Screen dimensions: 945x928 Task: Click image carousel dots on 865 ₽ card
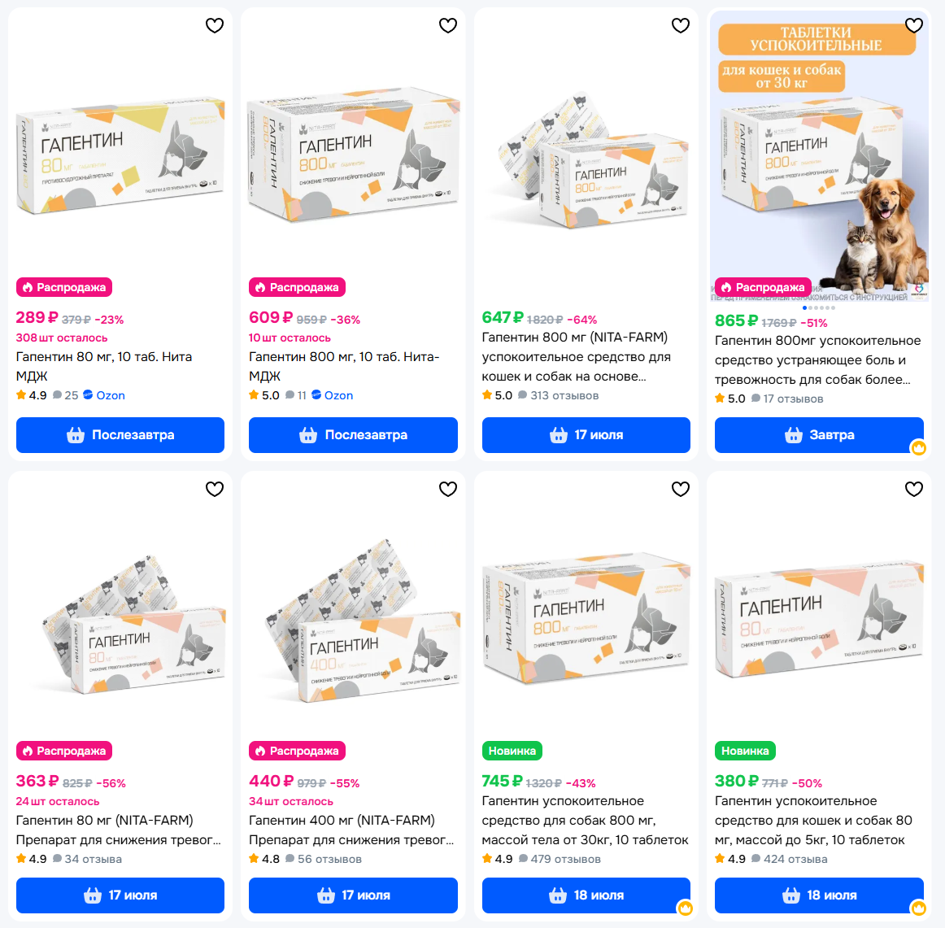pos(819,308)
